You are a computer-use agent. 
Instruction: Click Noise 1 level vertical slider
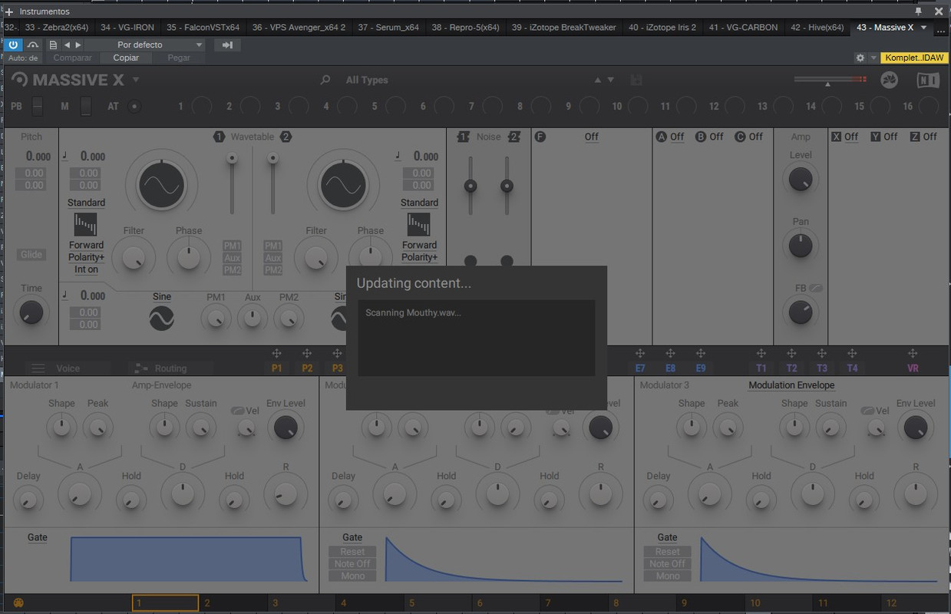(x=471, y=185)
